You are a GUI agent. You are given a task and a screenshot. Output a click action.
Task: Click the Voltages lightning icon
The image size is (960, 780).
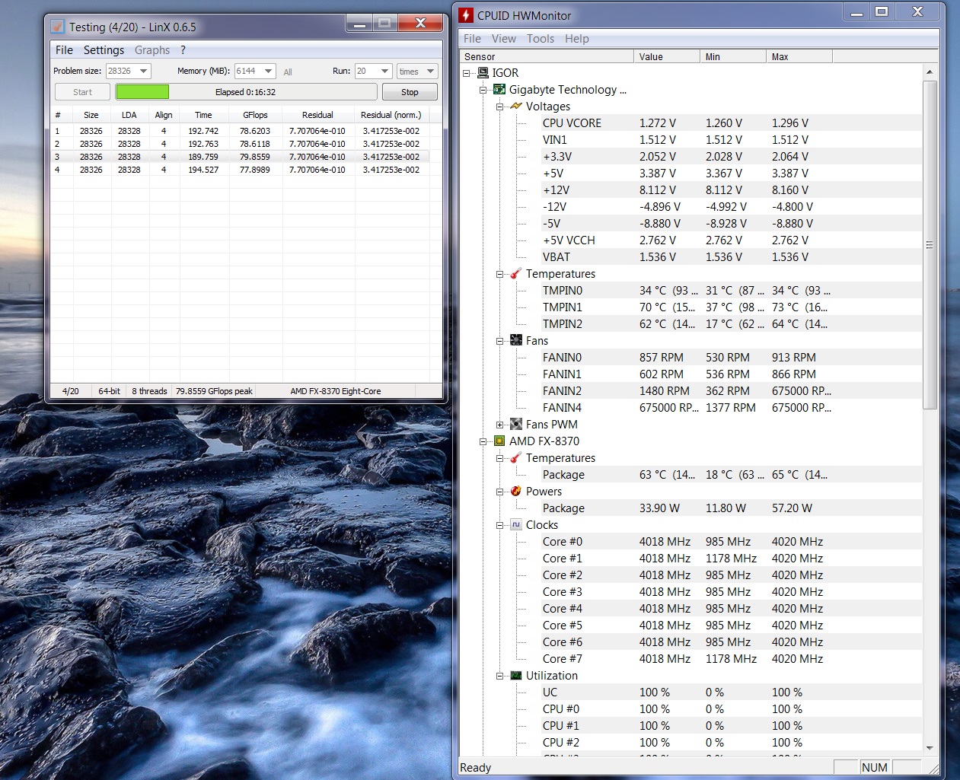(516, 107)
